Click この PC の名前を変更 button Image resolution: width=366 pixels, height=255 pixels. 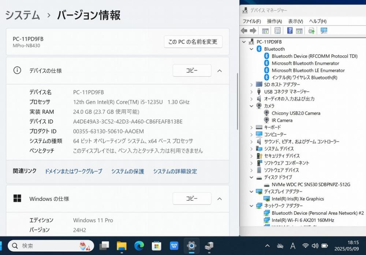tap(193, 42)
